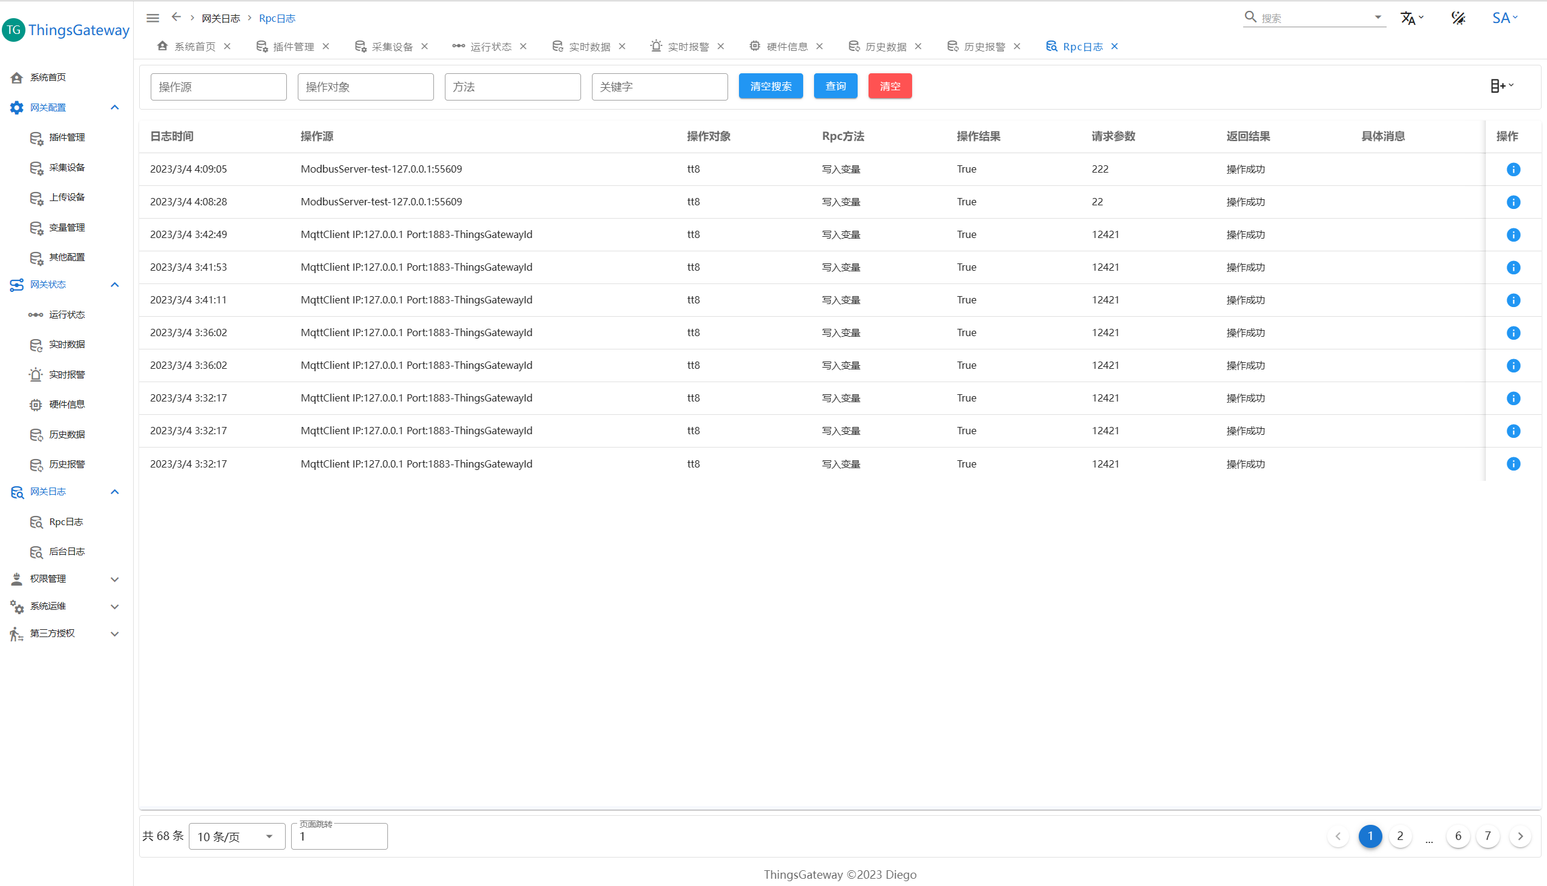Screen dimensions: 1547x886
Task: Click the ThingsGateway TG logo
Action: [13, 30]
